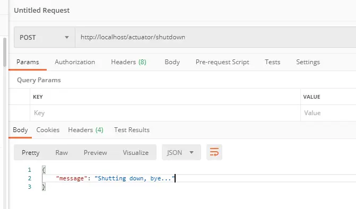Screen dimensions: 356x209
Task: Switch response view to Raw
Action: click(x=62, y=152)
